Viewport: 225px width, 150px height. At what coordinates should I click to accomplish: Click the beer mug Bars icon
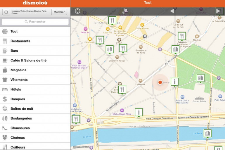pyautogui.click(x=5, y=51)
